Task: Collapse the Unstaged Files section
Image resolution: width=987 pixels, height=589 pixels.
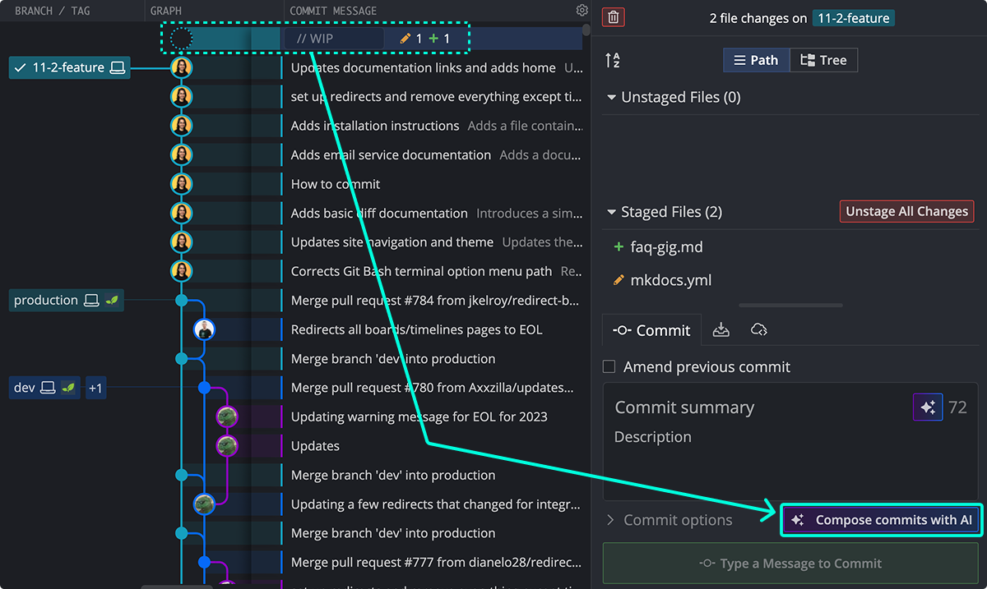Action: click(x=611, y=96)
